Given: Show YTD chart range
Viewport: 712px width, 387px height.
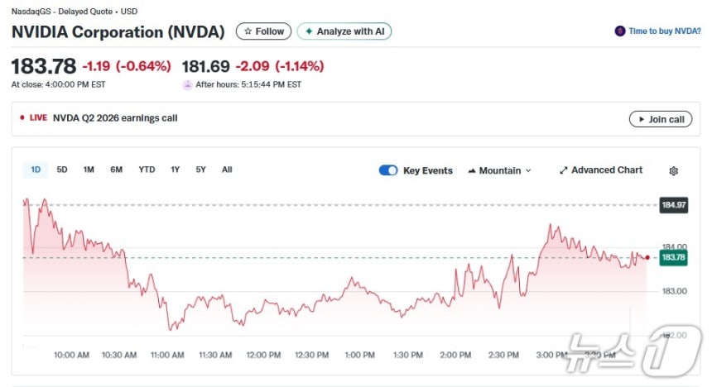Looking at the screenshot, I should [147, 170].
